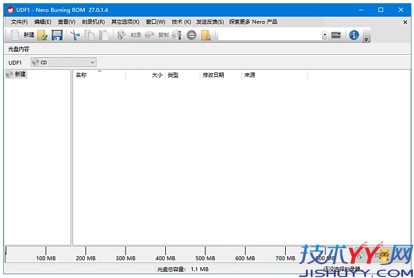The height and width of the screenshot is (278, 414).
Task: Click the recorder drive selection icon
Action: (x=336, y=35)
